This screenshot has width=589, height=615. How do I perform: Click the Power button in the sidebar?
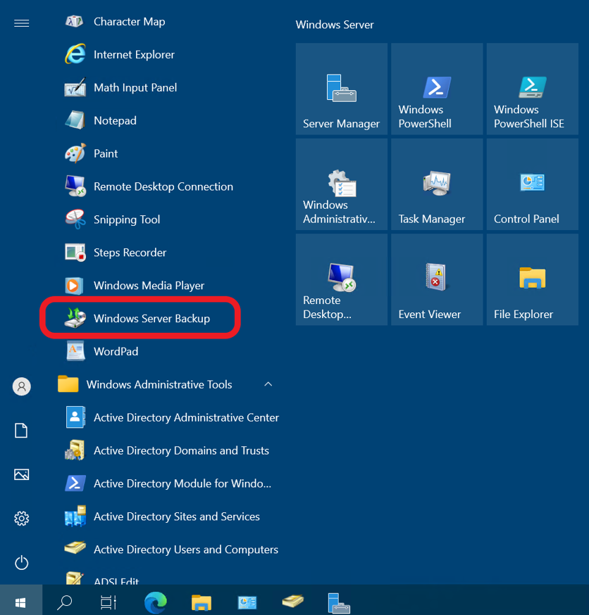point(21,562)
